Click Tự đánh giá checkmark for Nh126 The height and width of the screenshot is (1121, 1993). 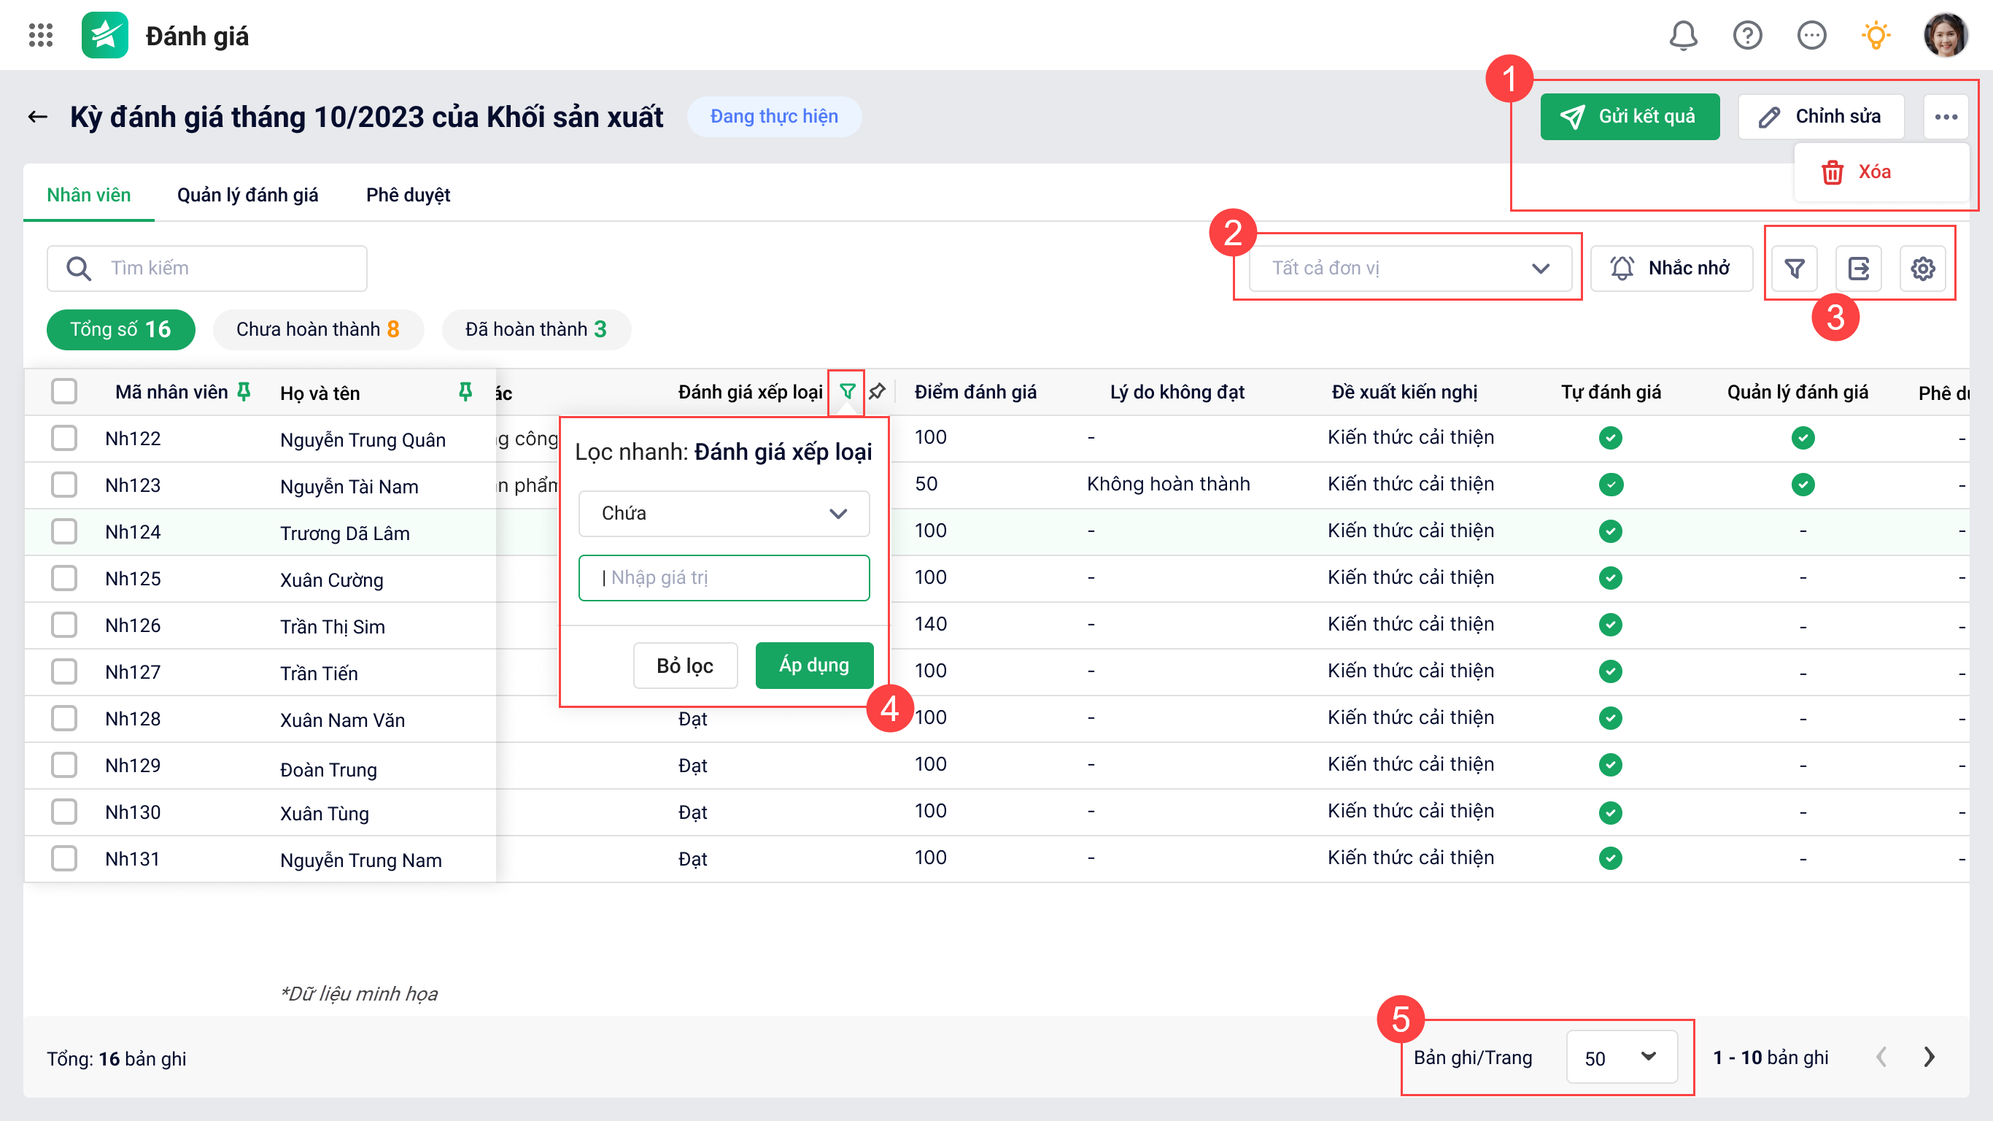[1610, 625]
